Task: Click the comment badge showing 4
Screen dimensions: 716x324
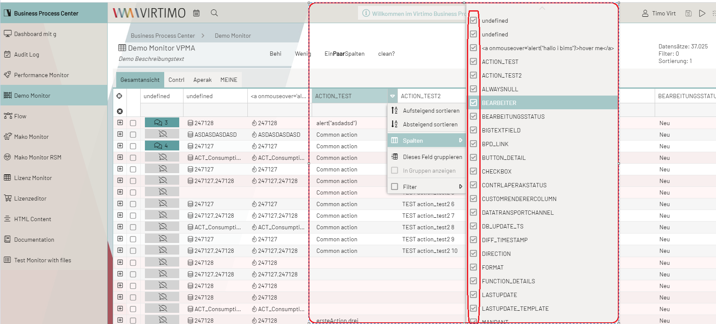Action: pos(162,146)
